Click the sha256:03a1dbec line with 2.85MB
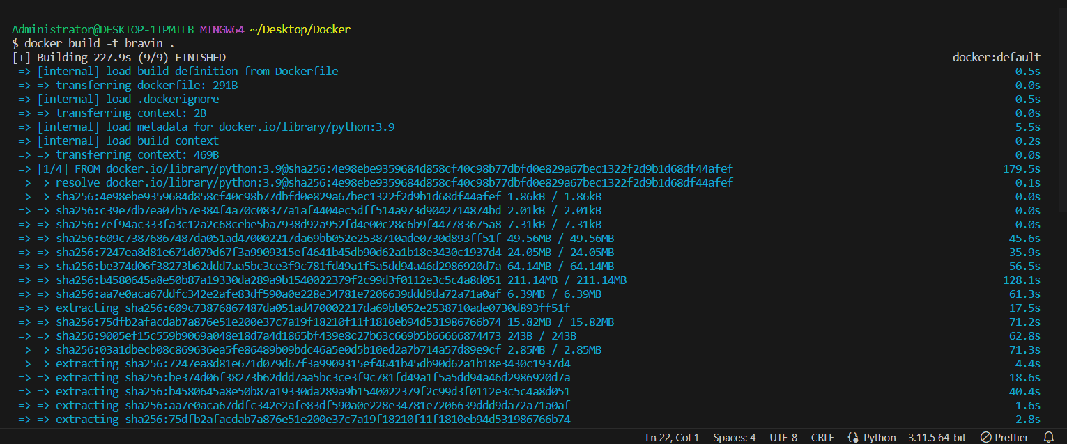The height and width of the screenshot is (444, 1067). coord(310,349)
